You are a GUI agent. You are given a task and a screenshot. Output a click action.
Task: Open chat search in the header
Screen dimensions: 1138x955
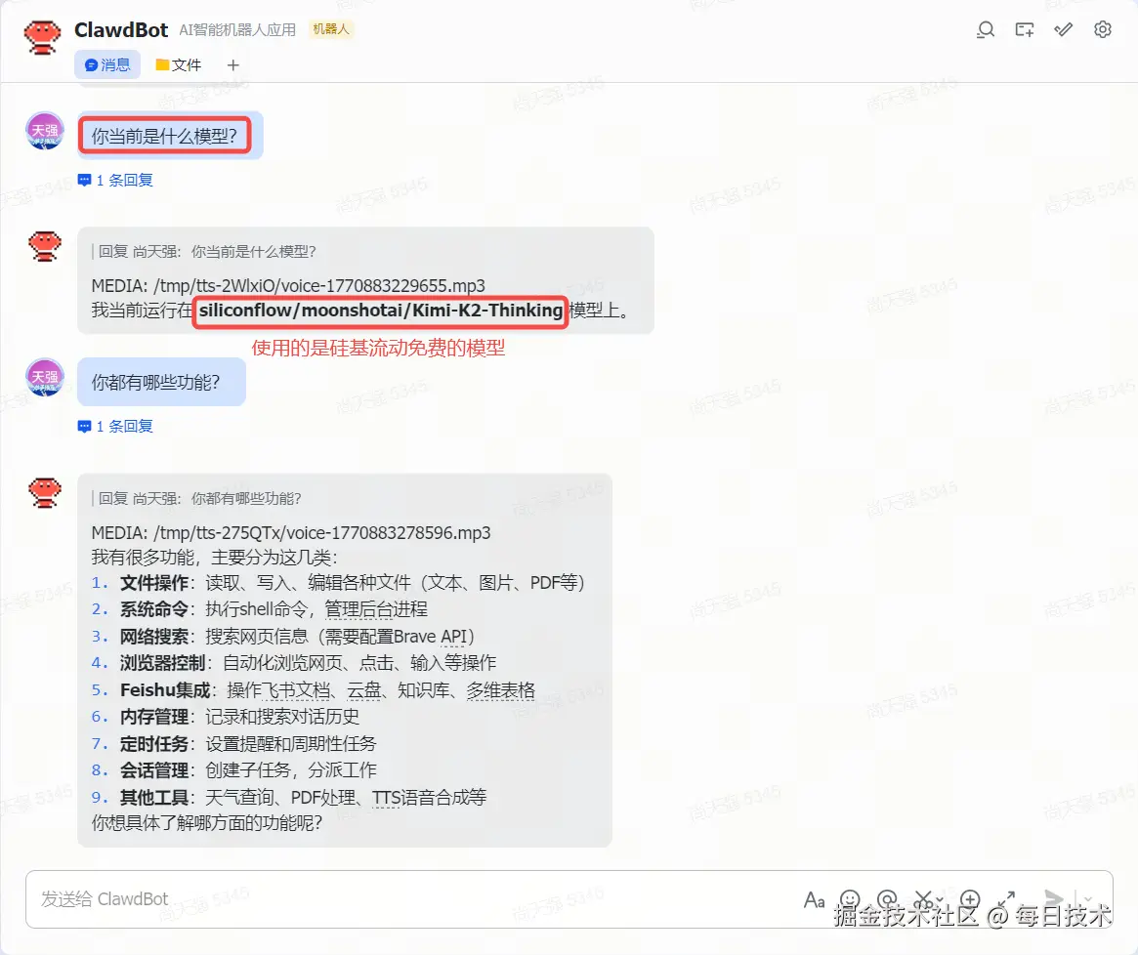(986, 29)
